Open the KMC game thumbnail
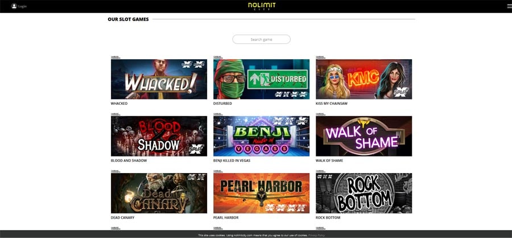512x238 pixels. pos(364,79)
